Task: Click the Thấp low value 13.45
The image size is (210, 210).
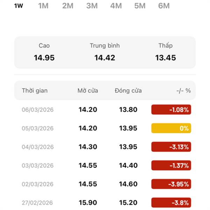Action: tap(166, 58)
